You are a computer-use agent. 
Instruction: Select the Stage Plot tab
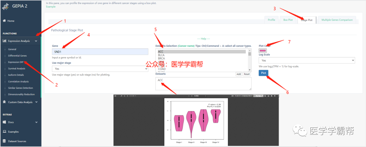(307, 20)
